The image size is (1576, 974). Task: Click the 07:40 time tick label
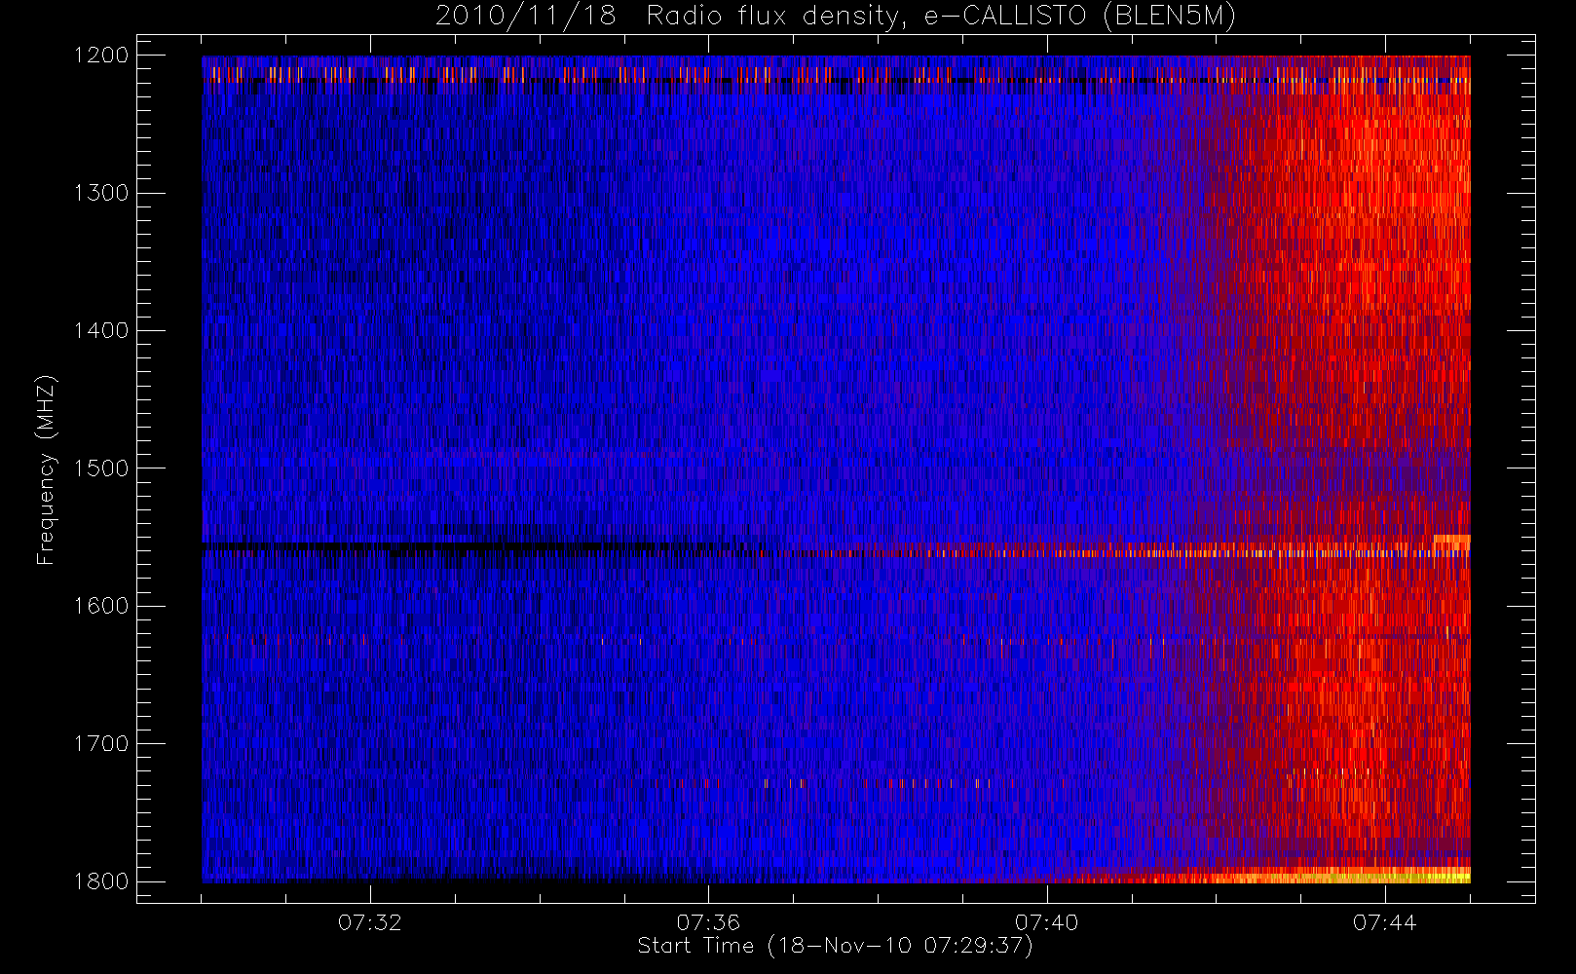(x=1047, y=922)
